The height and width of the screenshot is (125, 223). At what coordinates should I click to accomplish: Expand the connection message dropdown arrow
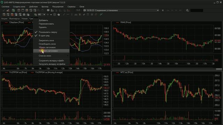tap(158, 10)
